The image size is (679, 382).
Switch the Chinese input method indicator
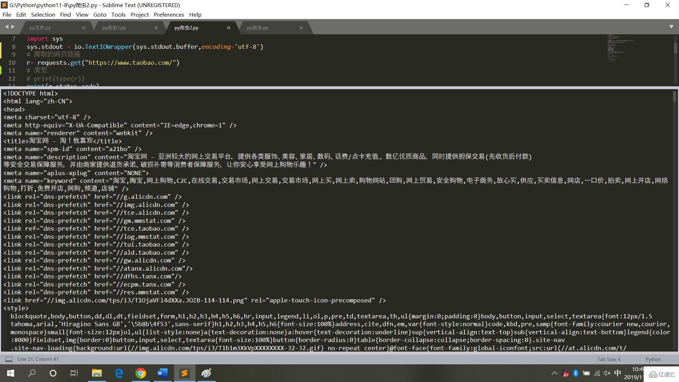pos(617,373)
